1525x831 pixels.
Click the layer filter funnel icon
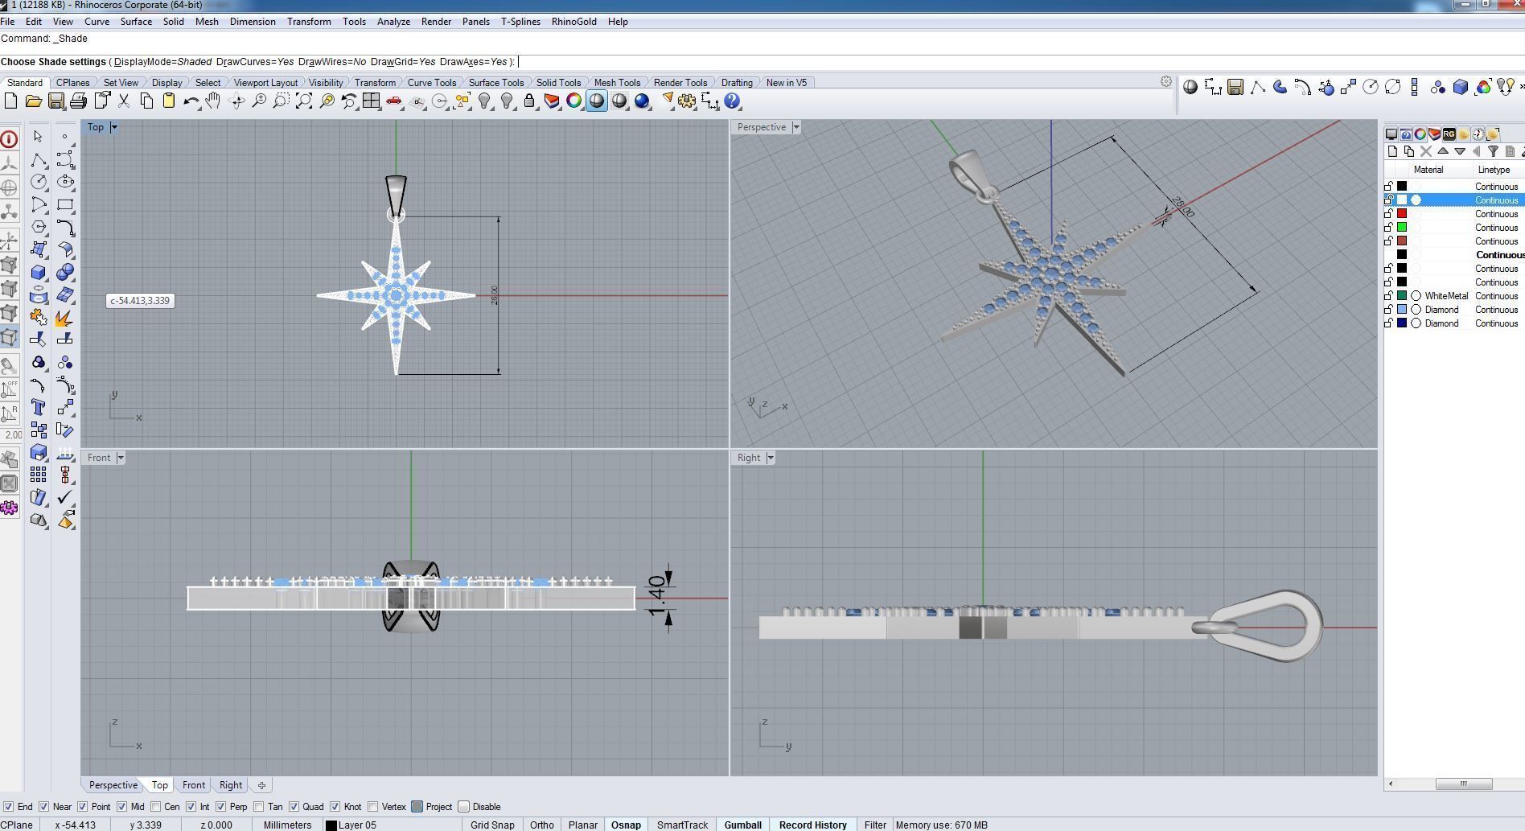pyautogui.click(x=1493, y=151)
